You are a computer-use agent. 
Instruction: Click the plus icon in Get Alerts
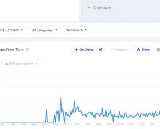(76, 50)
